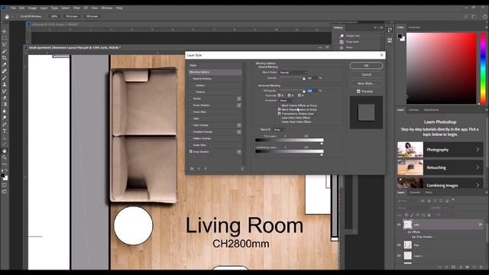Click the Opacity slider handle
The height and width of the screenshot is (275, 489).
[304, 79]
